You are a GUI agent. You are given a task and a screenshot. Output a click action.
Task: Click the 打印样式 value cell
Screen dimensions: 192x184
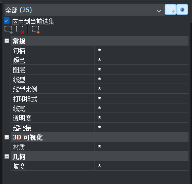141,99
